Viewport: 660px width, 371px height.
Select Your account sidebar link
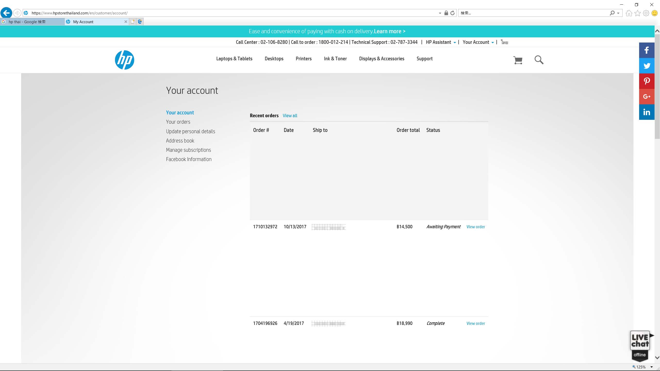tap(180, 113)
